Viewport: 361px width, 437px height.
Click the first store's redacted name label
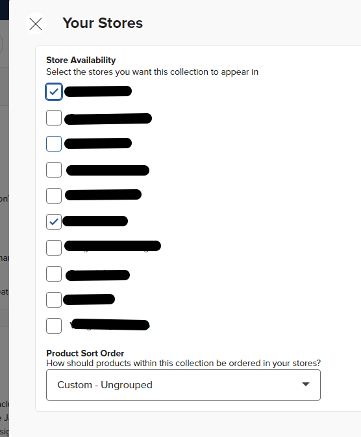point(98,92)
